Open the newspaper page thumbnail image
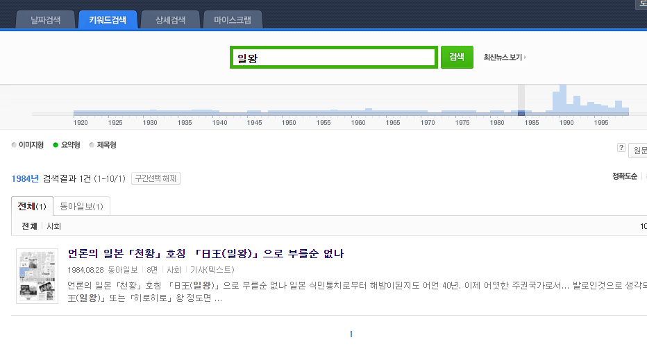Screen dimensions: 647x349 [x=37, y=275]
